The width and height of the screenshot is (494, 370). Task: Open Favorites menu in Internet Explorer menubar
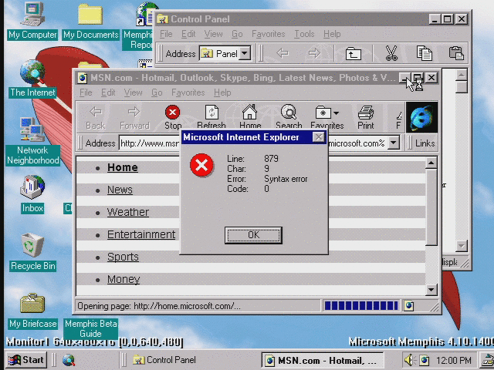click(x=188, y=92)
